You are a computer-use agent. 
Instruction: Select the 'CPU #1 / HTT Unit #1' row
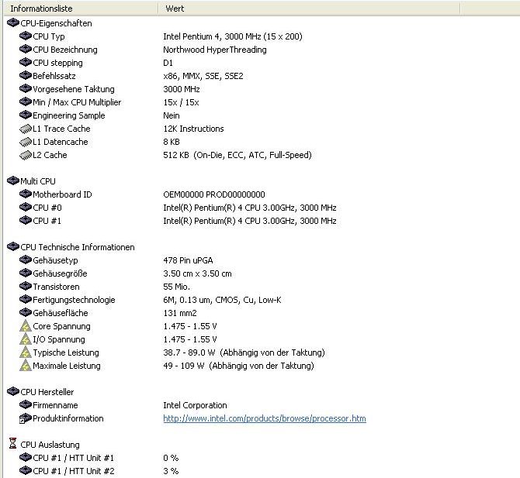click(73, 458)
